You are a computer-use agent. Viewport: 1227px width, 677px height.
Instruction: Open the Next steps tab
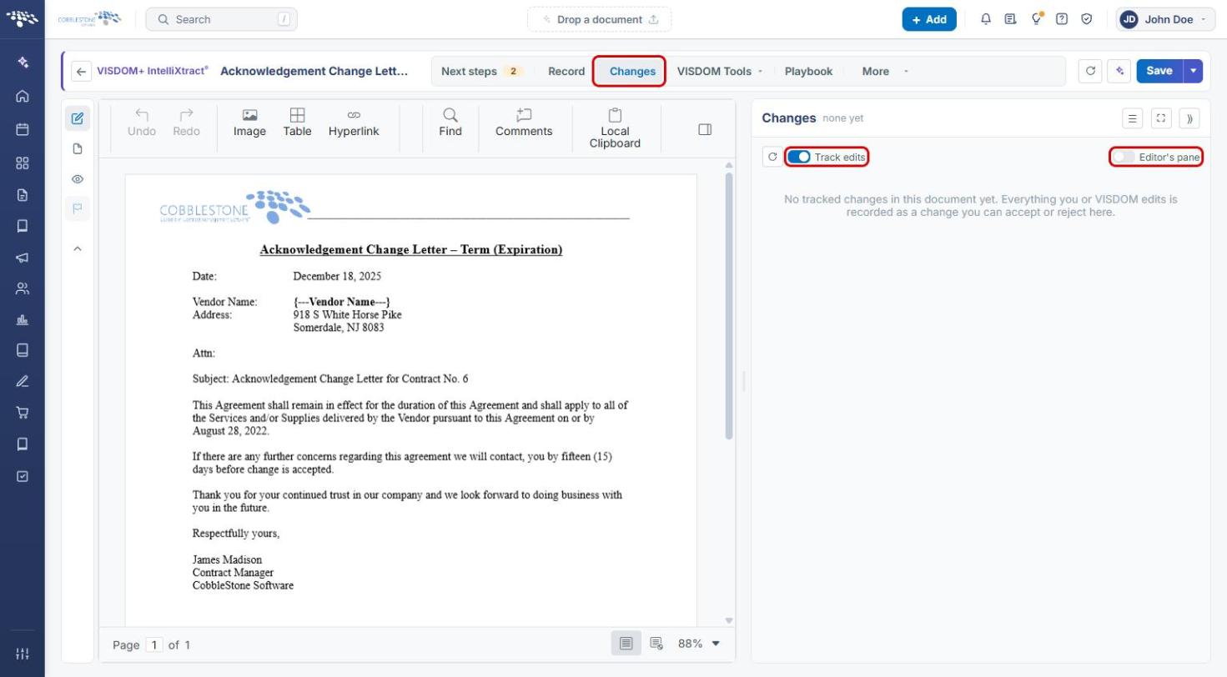[481, 72]
